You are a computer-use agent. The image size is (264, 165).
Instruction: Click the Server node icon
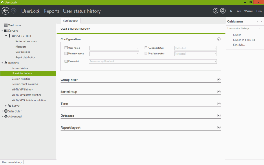tap(9, 105)
